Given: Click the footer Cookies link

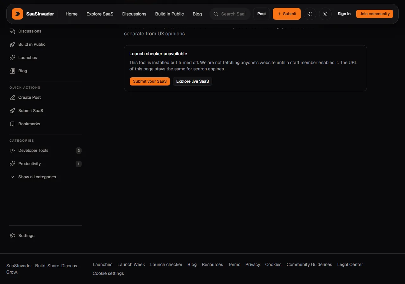Looking at the screenshot, I should point(273,265).
